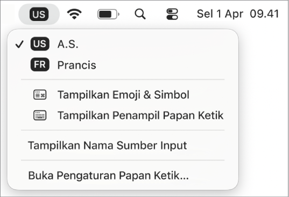Select Tampilkan Nama Sumber Input
This screenshot has width=289, height=197.
click(123, 145)
